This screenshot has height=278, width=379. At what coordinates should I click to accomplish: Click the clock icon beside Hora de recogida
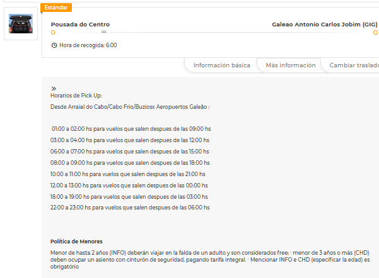54,45
